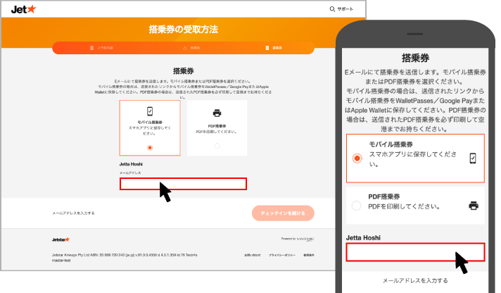
Task: Choose PDF搭乗券 radio in phone view
Action: [x=357, y=206]
